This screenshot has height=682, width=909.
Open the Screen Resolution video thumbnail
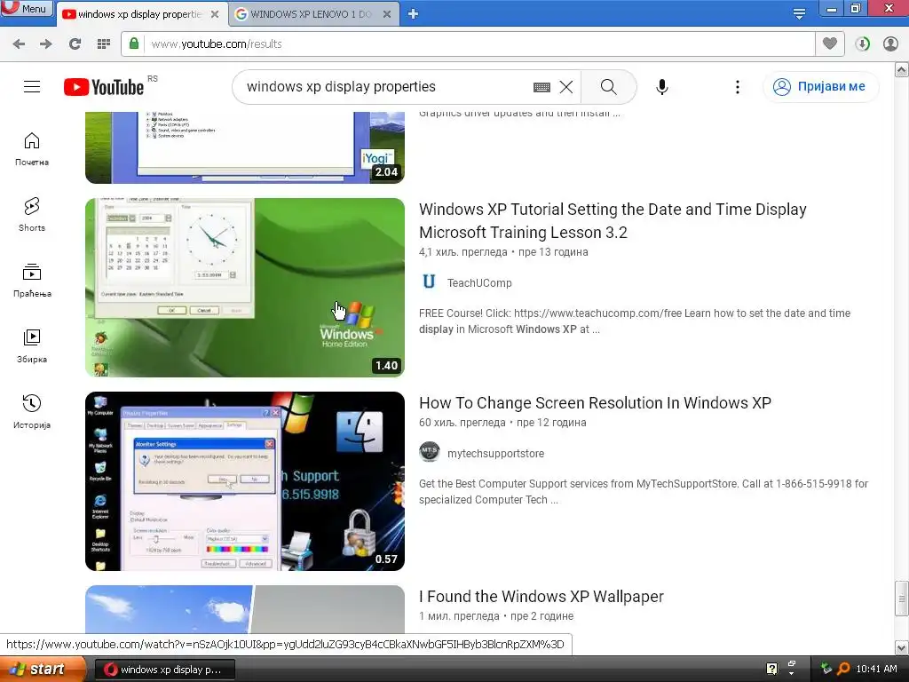click(x=245, y=481)
